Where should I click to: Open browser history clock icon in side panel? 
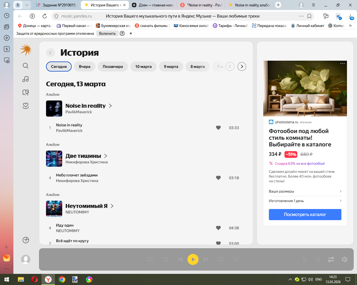(7, 16)
